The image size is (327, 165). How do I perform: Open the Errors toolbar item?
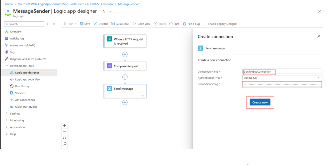pos(160,24)
